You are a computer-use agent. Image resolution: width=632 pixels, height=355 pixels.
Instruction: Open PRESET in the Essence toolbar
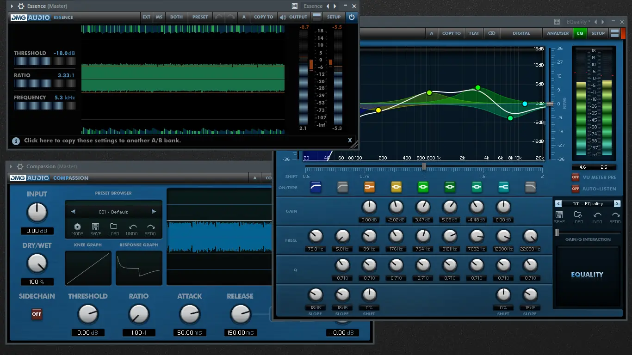[200, 17]
